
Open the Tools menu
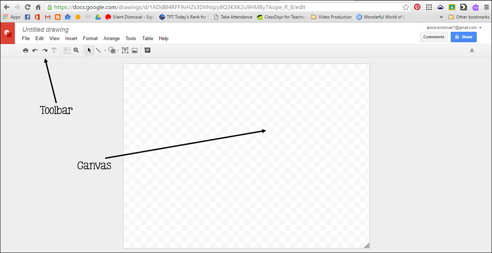131,38
